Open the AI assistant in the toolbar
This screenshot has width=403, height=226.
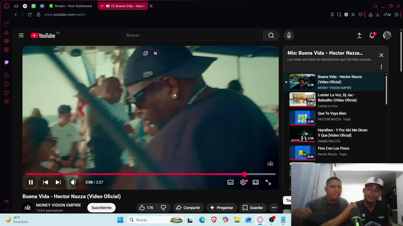tap(387, 14)
